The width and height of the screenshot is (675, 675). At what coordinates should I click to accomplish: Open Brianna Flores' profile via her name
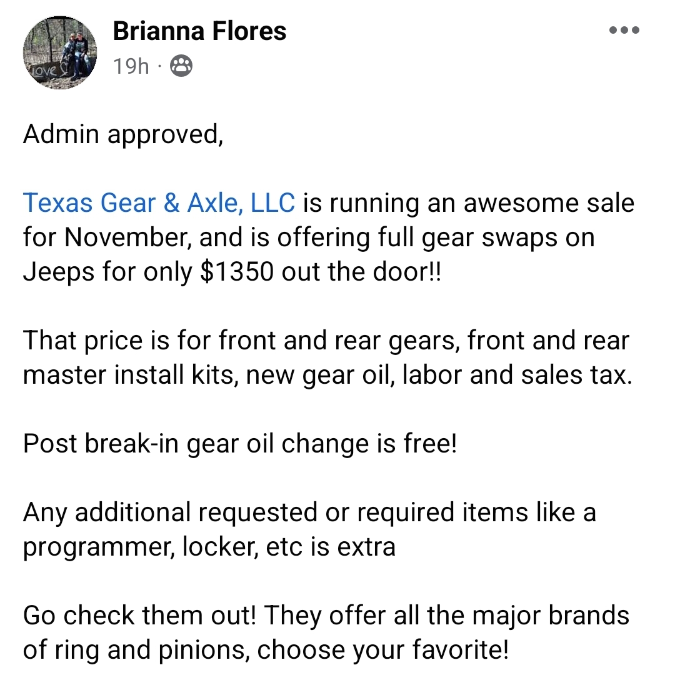tap(199, 31)
